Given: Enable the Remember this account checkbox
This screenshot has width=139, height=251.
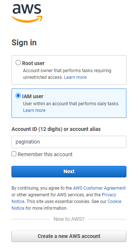Looking at the screenshot, I should tap(14, 154).
